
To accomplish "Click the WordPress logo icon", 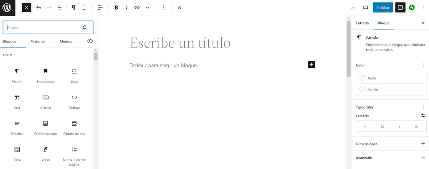I will (8, 8).
